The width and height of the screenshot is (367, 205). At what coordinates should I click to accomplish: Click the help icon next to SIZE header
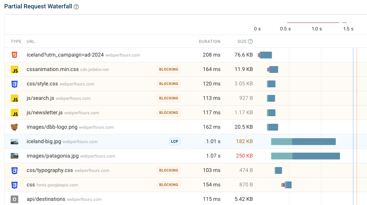point(250,41)
